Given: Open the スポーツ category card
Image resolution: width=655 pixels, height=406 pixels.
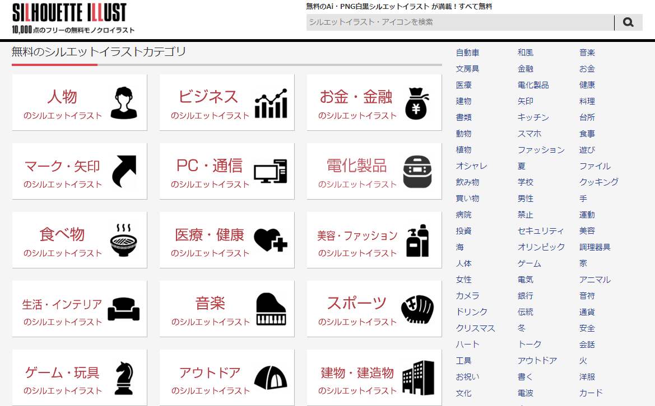Looking at the screenshot, I should coord(374,308).
